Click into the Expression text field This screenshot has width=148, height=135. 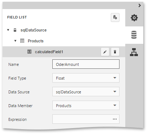point(82,119)
